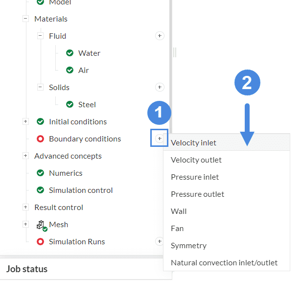Click the plus icon beside Fluid

(160, 36)
